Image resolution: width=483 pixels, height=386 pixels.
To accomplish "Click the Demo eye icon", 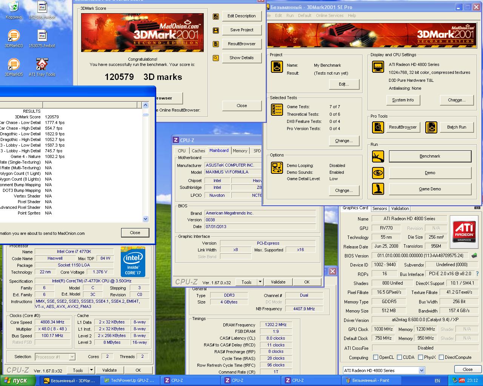I will pyautogui.click(x=378, y=173).
